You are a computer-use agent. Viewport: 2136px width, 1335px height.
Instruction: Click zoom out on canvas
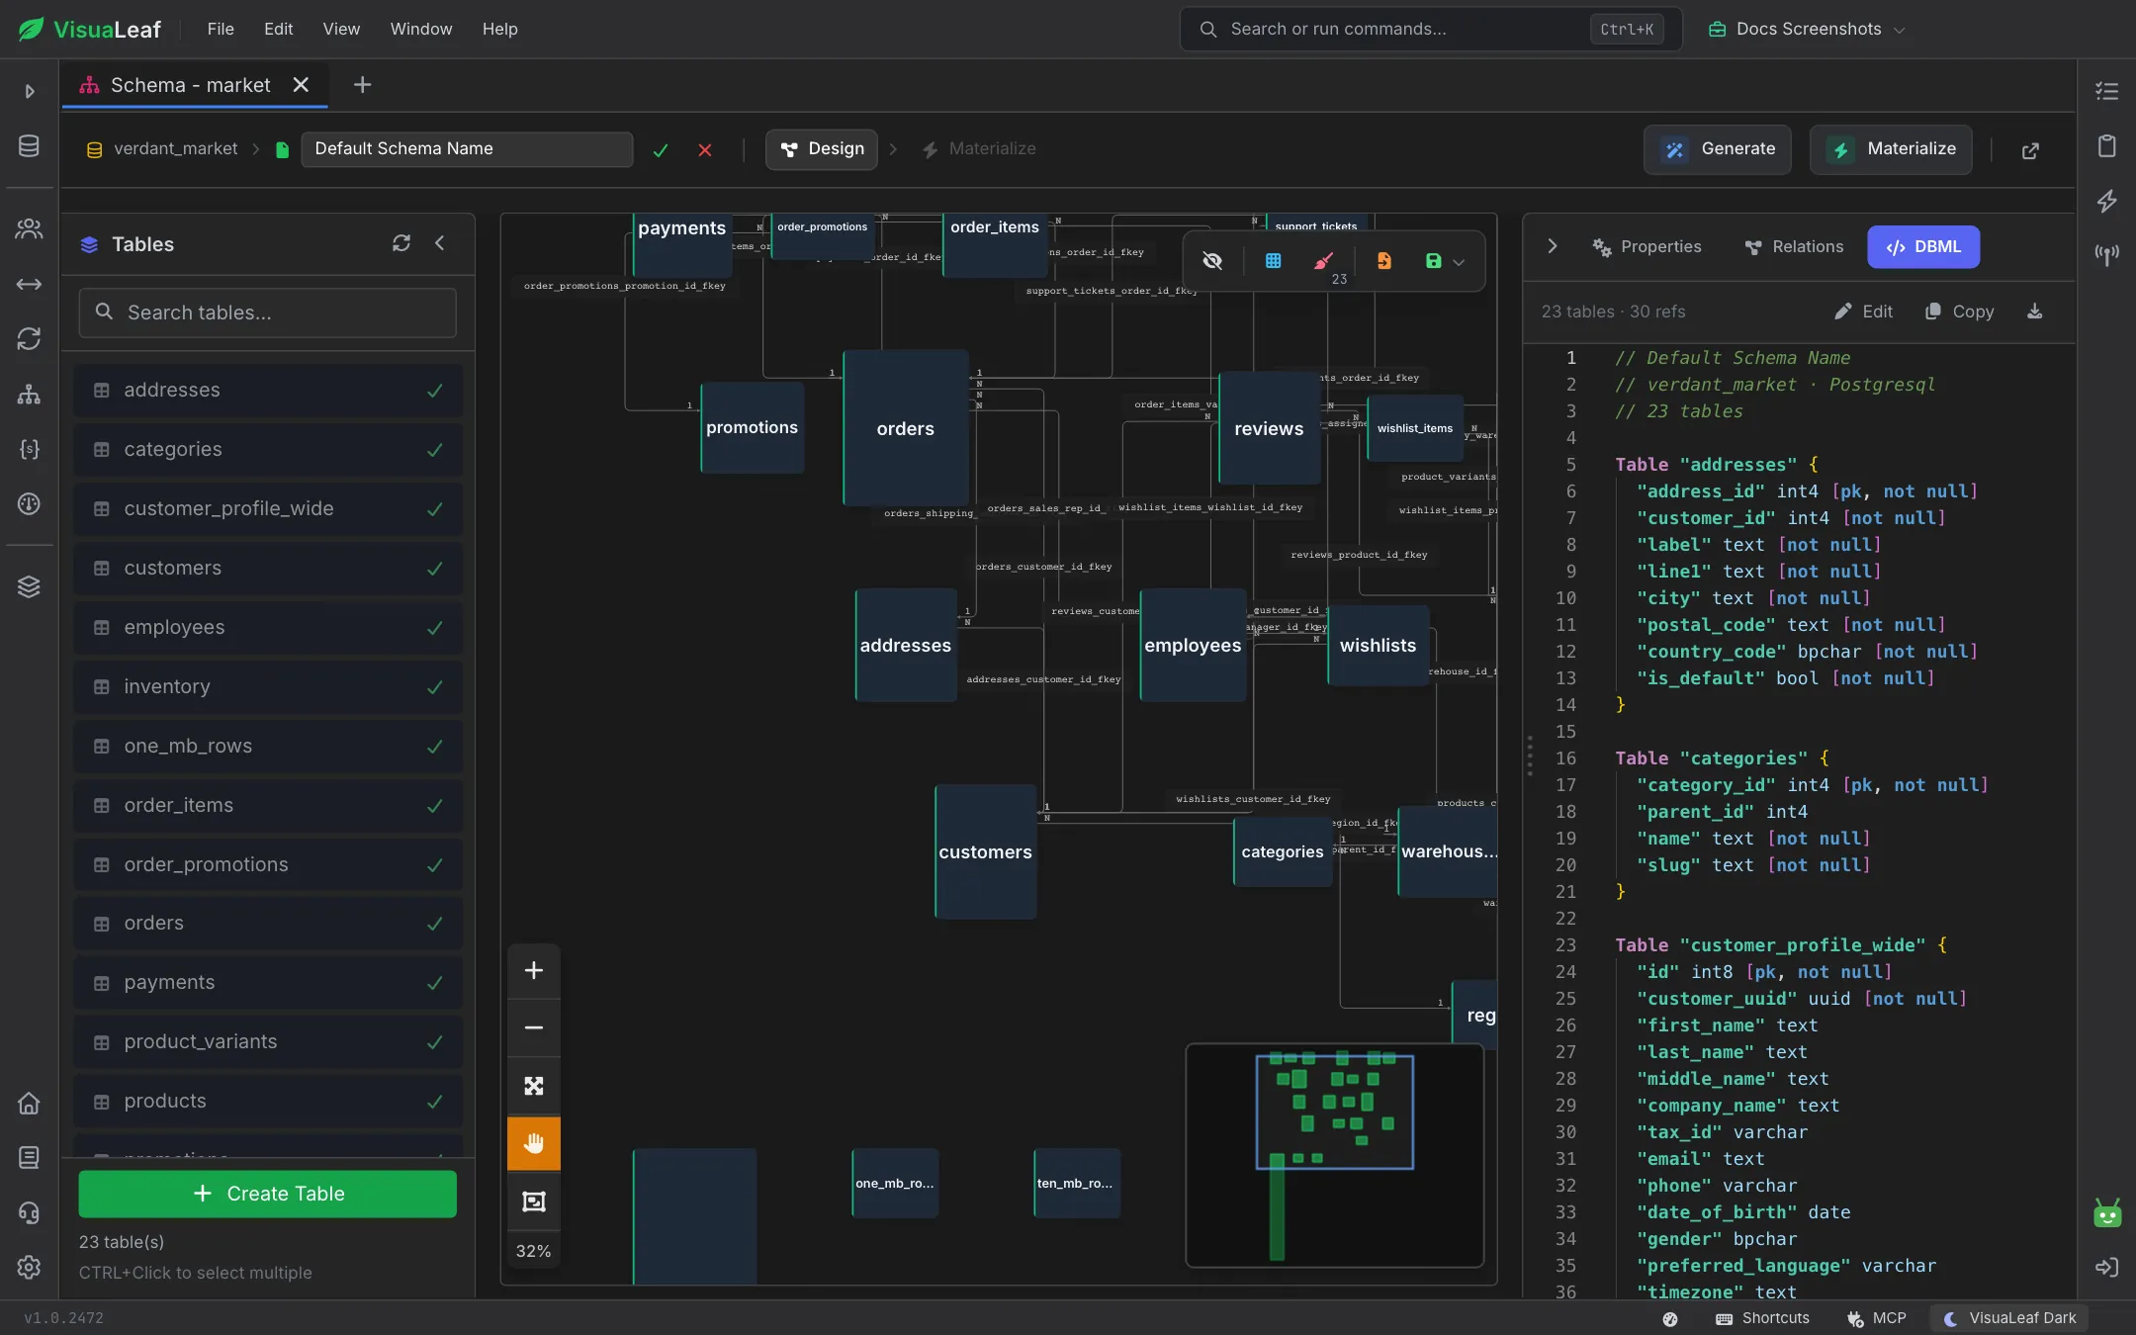click(534, 1028)
